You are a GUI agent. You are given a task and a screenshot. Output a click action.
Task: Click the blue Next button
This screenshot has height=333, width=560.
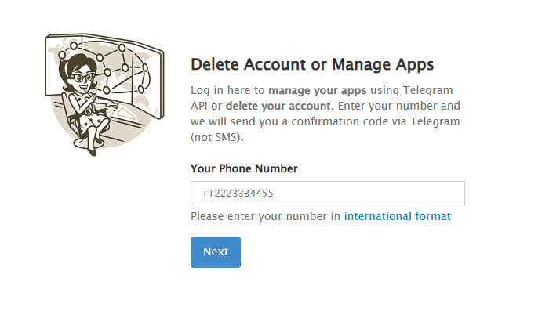tap(216, 252)
